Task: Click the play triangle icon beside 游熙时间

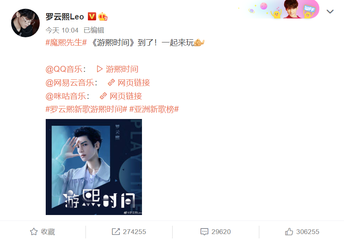Action: pyautogui.click(x=99, y=69)
